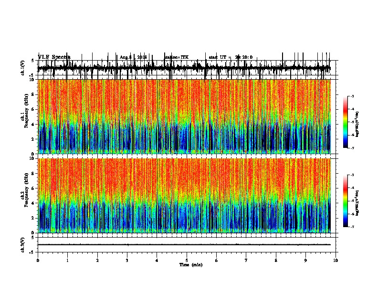Viewport: 378px width, 292px height.
Task: Click the log(PSD) label beside ch.1 color bar
Action: point(357,124)
